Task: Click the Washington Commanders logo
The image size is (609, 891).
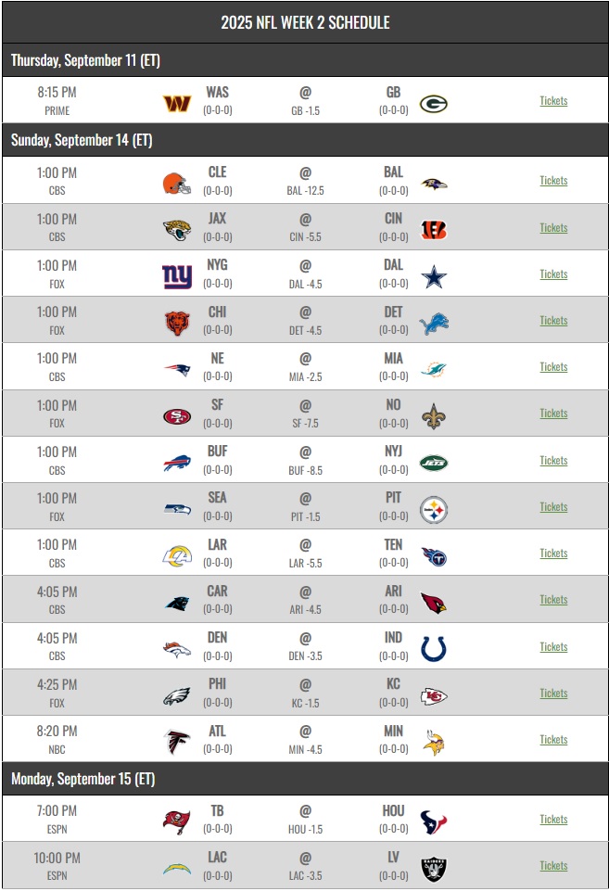Action: [x=176, y=102]
